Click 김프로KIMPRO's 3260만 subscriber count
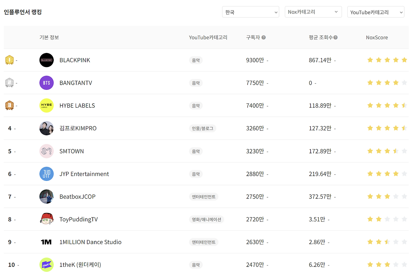Image resolution: width=412 pixels, height=272 pixels. (255, 128)
